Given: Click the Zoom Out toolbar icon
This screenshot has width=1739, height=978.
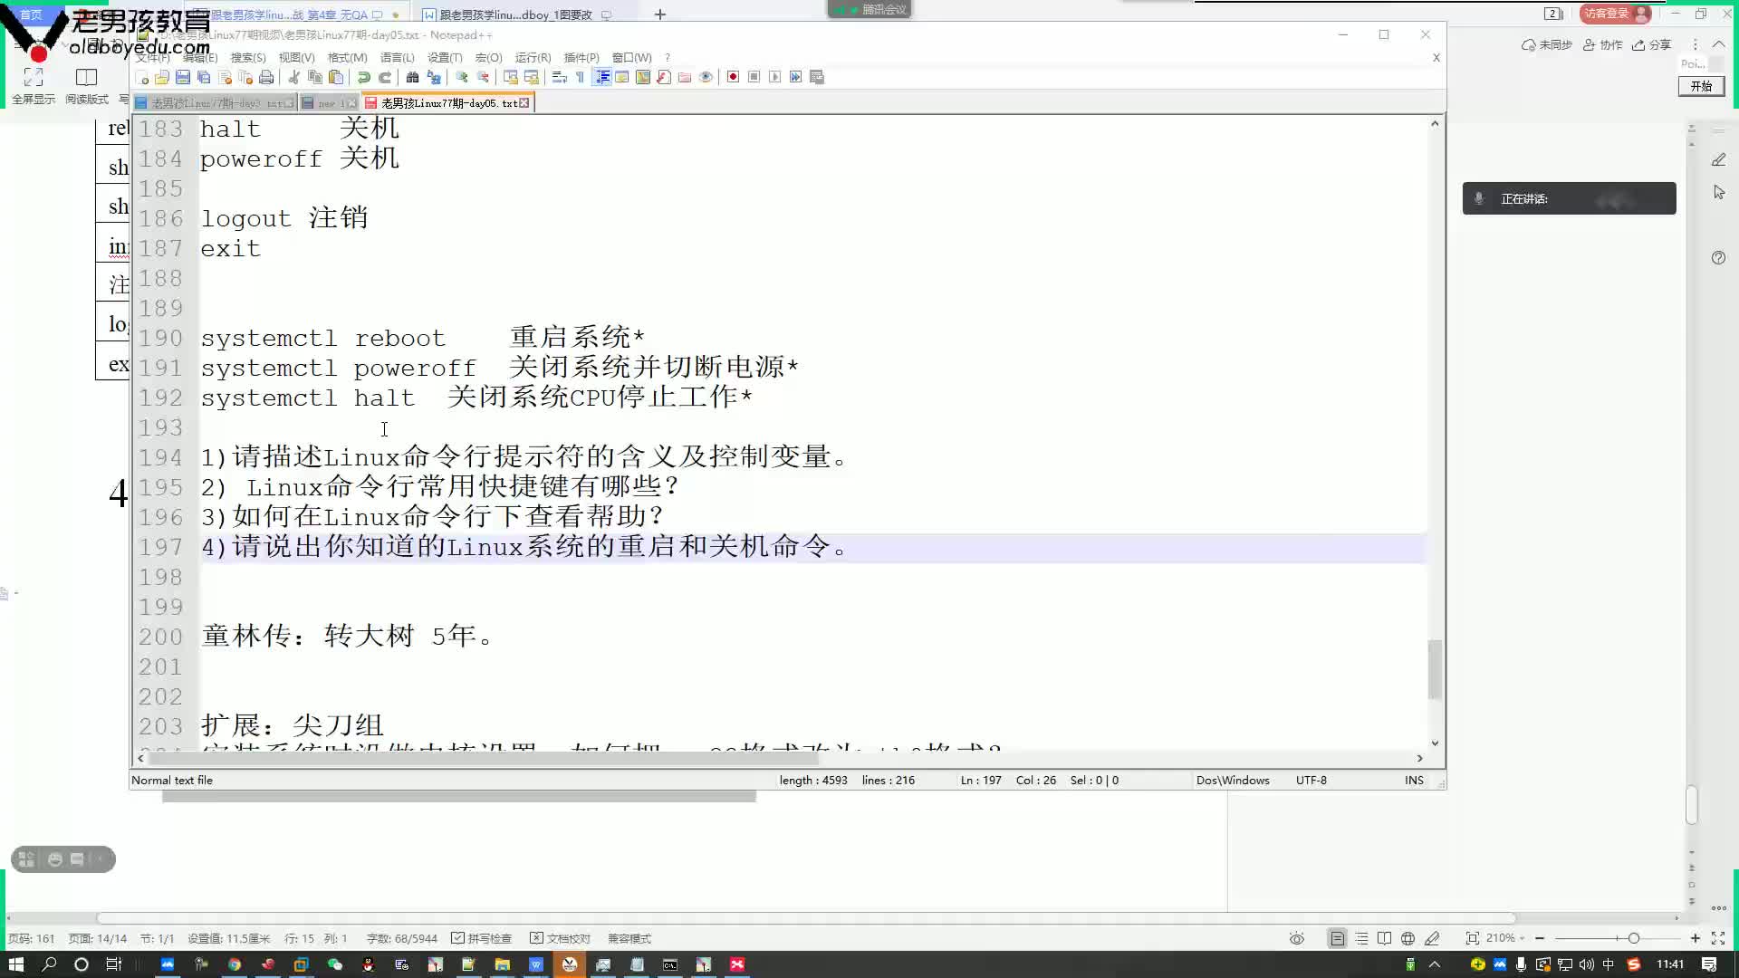Looking at the screenshot, I should coord(482,77).
